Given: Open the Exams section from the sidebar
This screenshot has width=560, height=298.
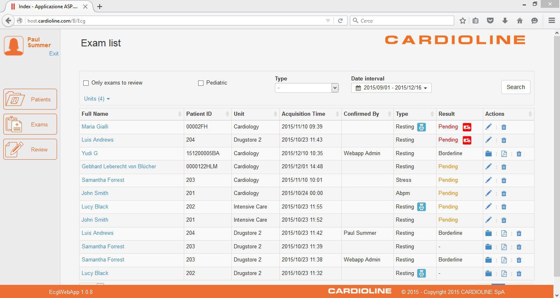Looking at the screenshot, I should point(30,124).
